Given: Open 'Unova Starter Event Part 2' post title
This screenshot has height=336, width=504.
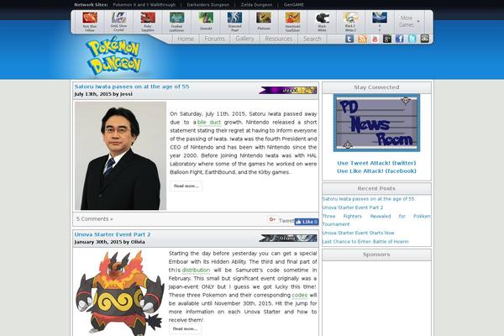Looking at the screenshot, I should (113, 234).
